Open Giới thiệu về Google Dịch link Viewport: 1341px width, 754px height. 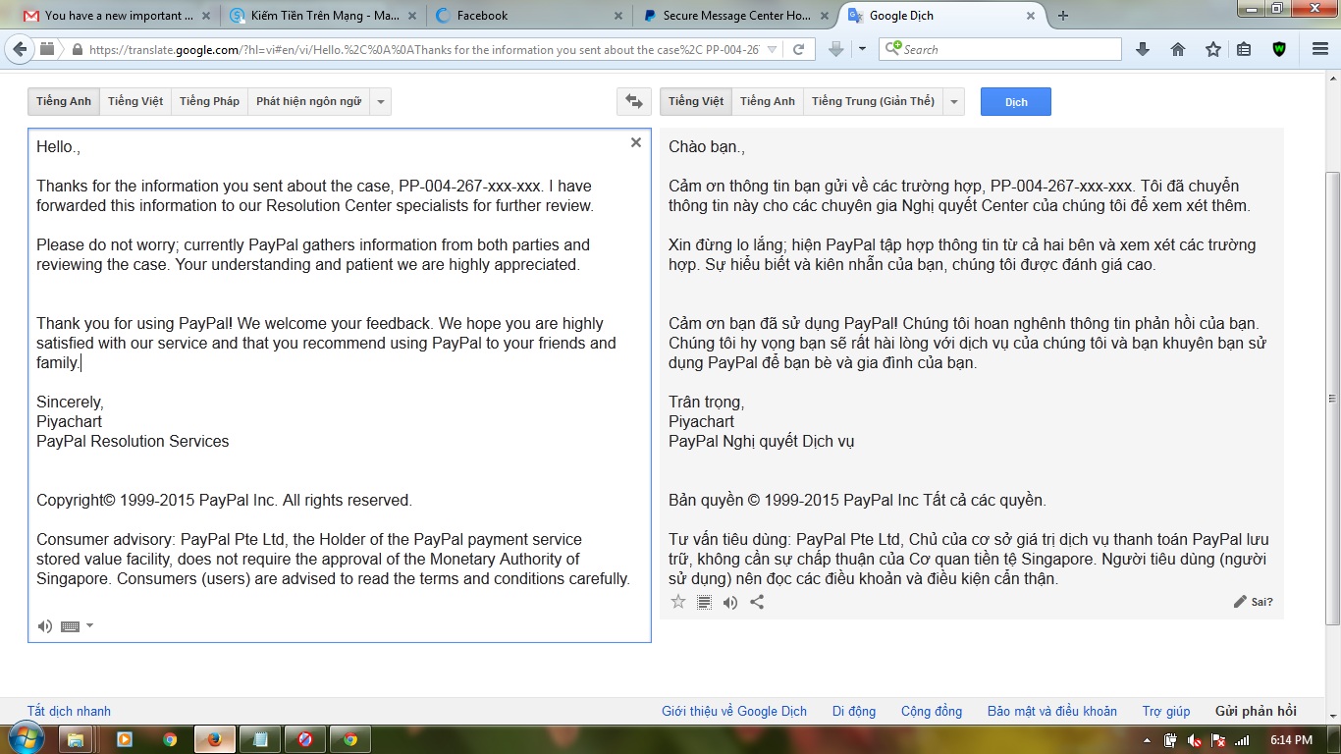pos(734,711)
